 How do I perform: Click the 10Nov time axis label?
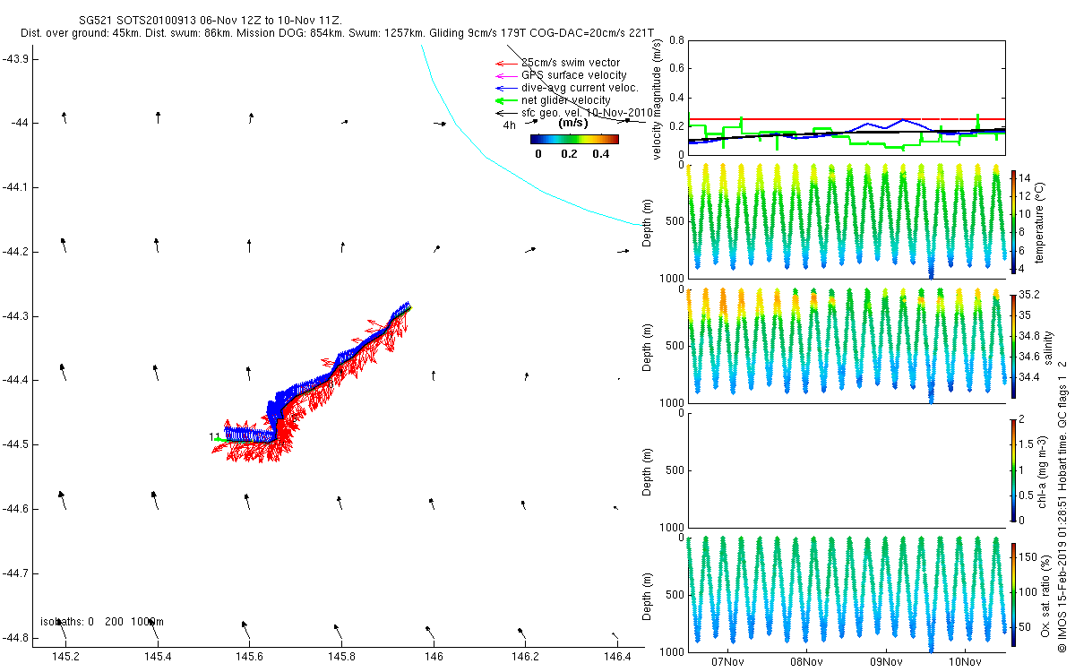964,662
